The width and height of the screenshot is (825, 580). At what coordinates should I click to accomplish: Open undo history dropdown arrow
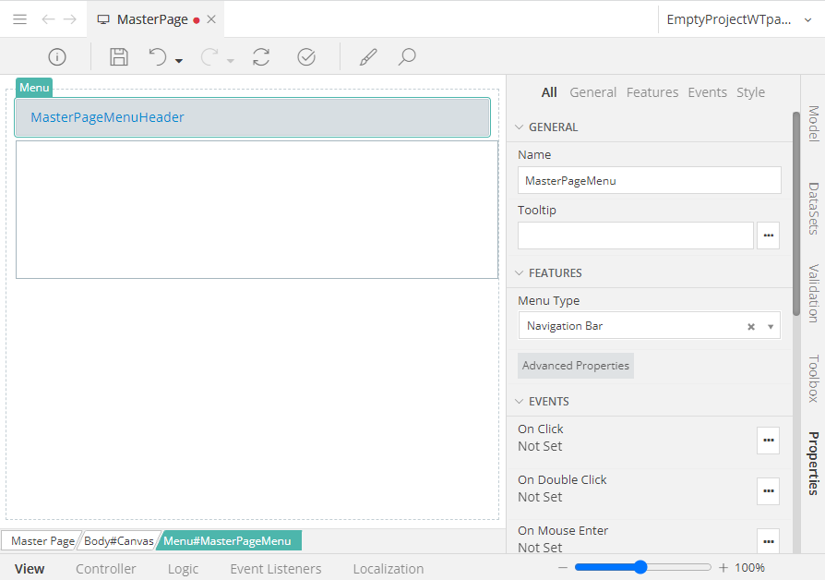179,61
